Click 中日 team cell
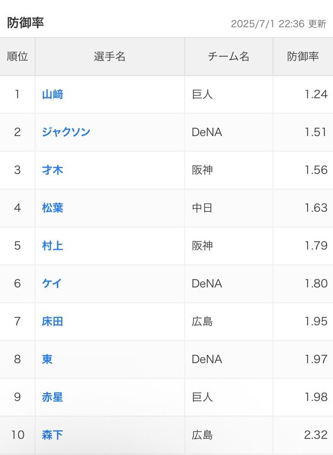 pyautogui.click(x=202, y=208)
